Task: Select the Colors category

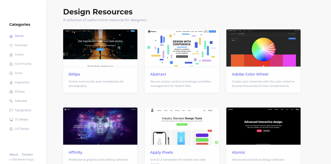Action: click(19, 54)
